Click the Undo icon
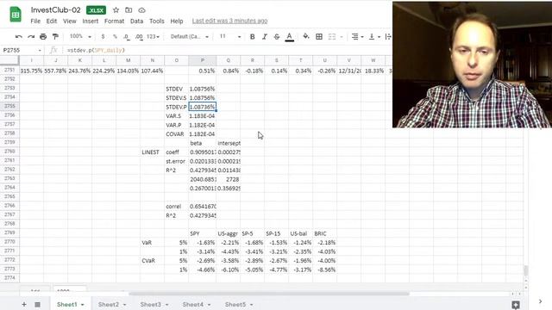Screen dimensions: 552x310 (19, 36)
